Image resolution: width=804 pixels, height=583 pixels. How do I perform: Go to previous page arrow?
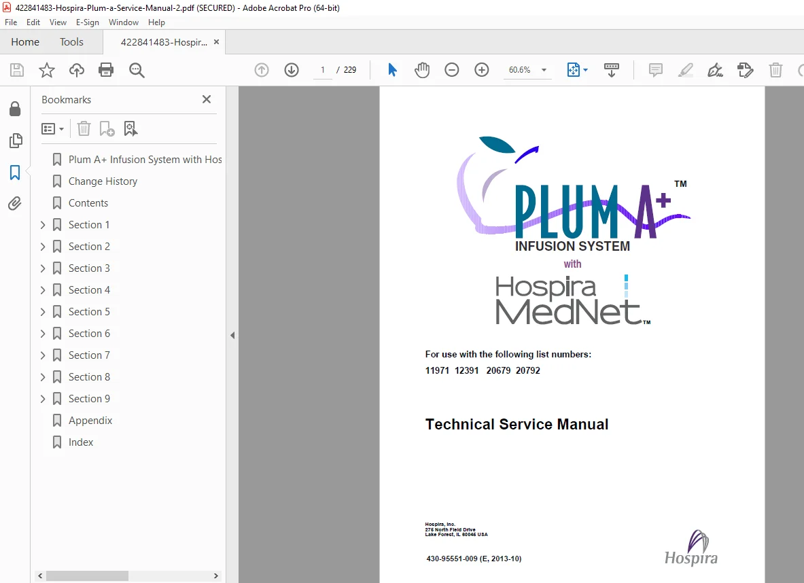(x=262, y=70)
